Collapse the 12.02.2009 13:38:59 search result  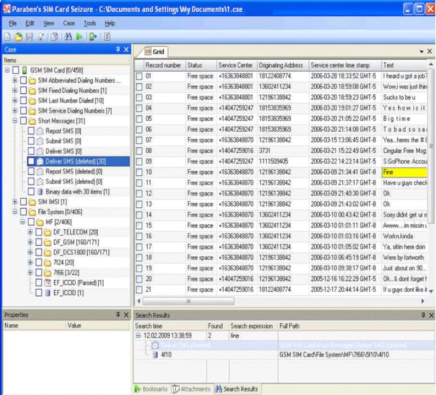pyautogui.click(x=138, y=336)
